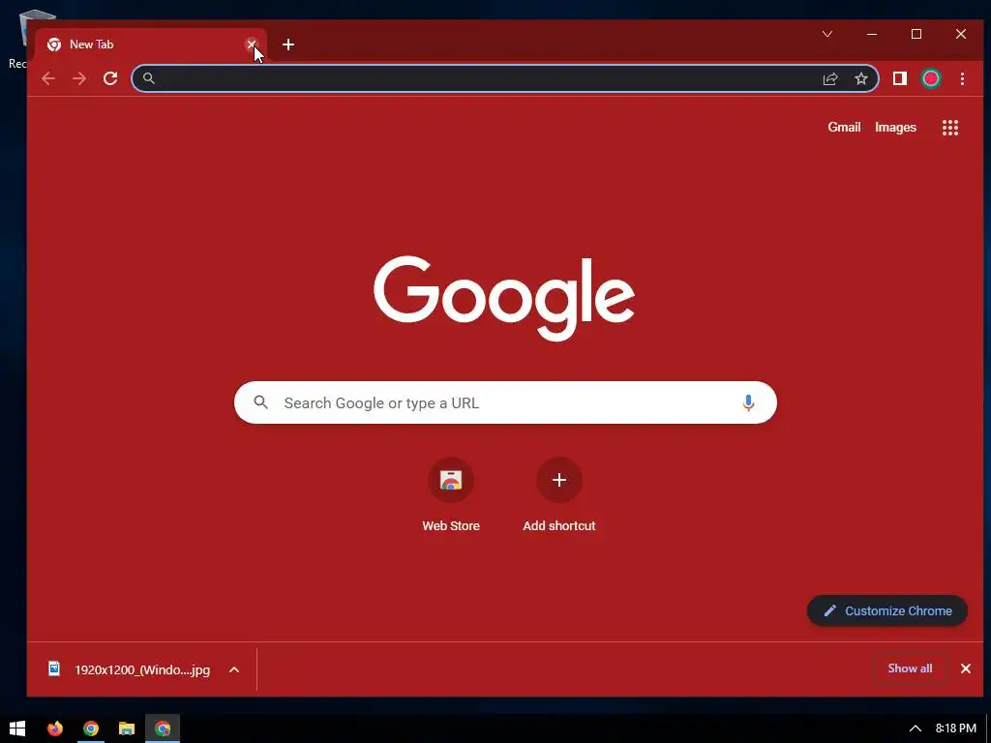Close the downloads bar

(965, 669)
